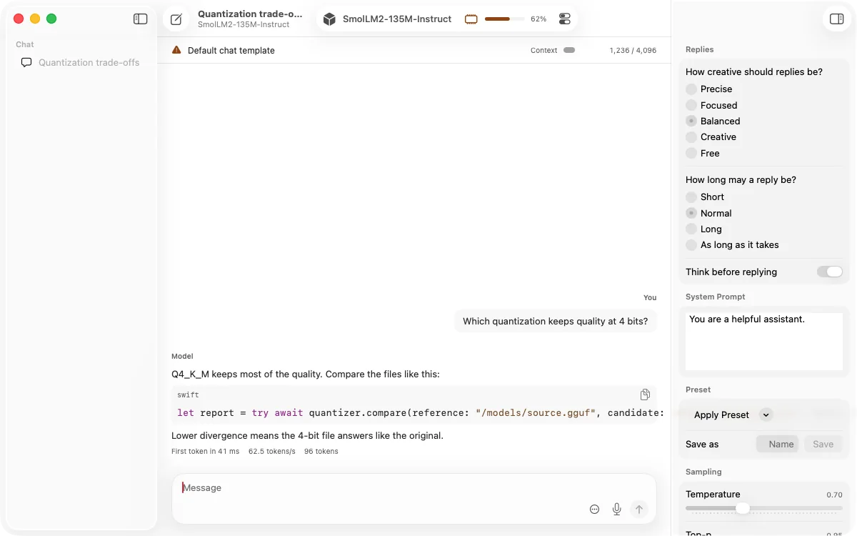This screenshot has width=857, height=536.
Task: Click the swift language label on code block
Action: [188, 395]
